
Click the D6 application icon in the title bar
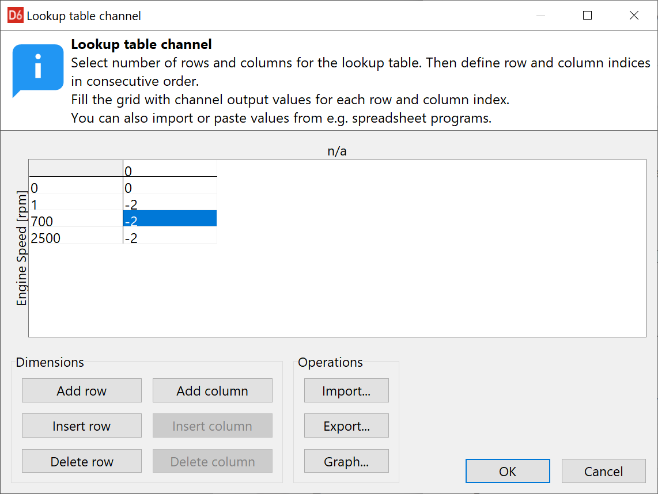click(16, 16)
